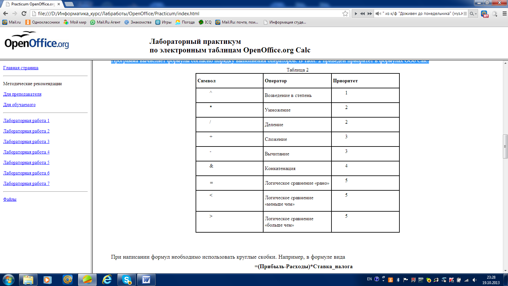This screenshot has height=286, width=508.
Task: Open the Mail.Ru Агент bookmark
Action: 105,22
